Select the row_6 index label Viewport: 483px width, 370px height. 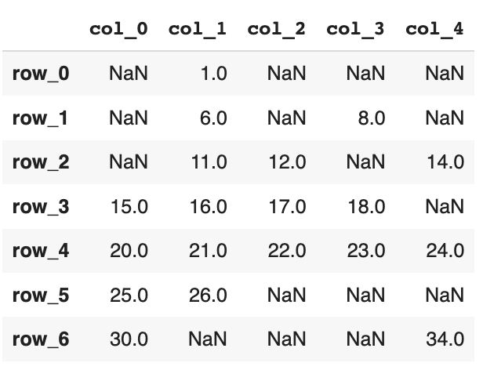coord(41,339)
